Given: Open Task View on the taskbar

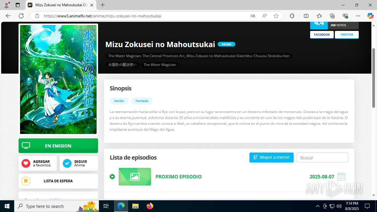Looking at the screenshot, I should (x=106, y=206).
